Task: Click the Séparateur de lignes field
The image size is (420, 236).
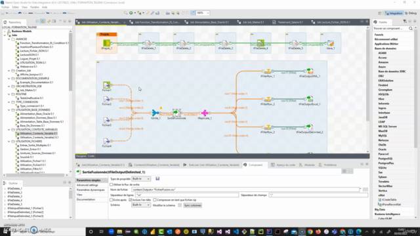Action: coord(187,195)
